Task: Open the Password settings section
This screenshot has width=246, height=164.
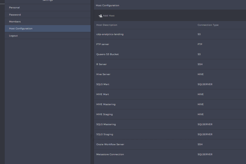Action: (x=15, y=15)
